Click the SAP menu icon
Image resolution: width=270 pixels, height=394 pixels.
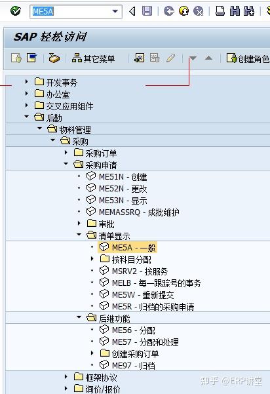click(x=32, y=58)
